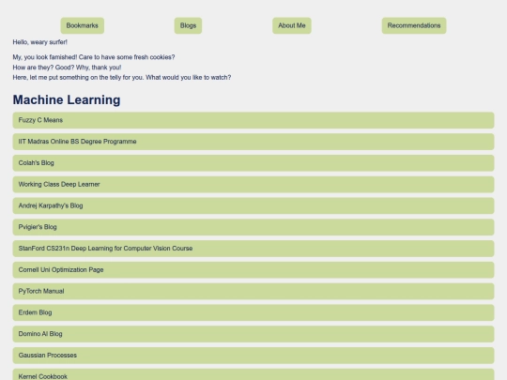Open the Domino AI Blog
Viewport: 507px width, 380px height.
(253, 334)
